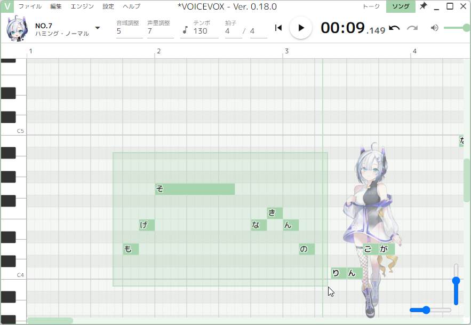Open the ヘルプ menu
The image size is (471, 325).
click(x=132, y=6)
